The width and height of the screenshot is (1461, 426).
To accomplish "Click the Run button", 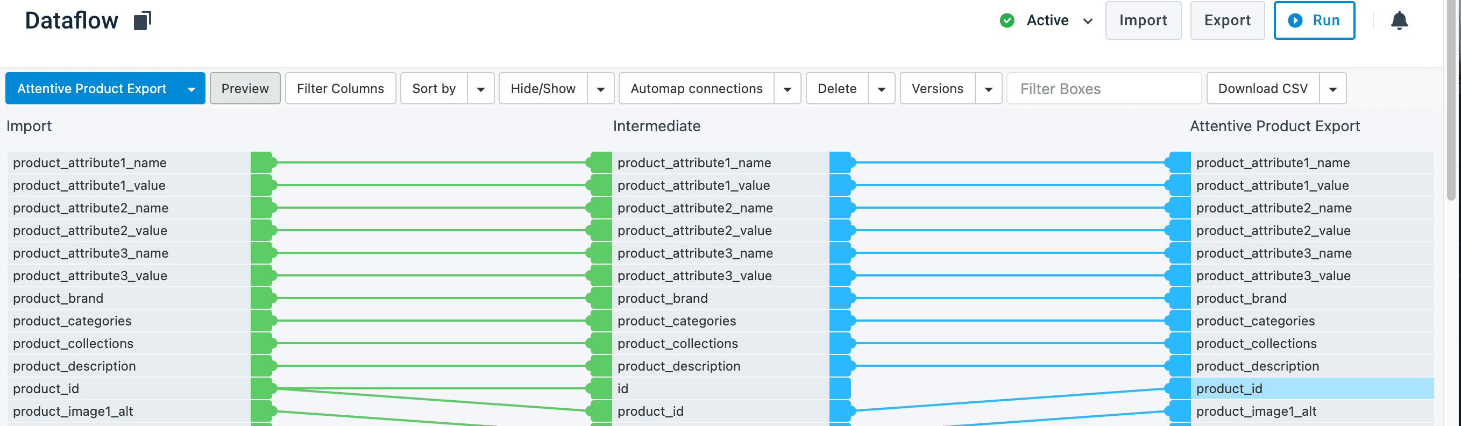I will (1314, 21).
